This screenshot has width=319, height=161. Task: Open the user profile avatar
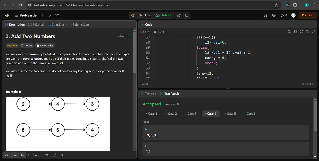(x=293, y=15)
